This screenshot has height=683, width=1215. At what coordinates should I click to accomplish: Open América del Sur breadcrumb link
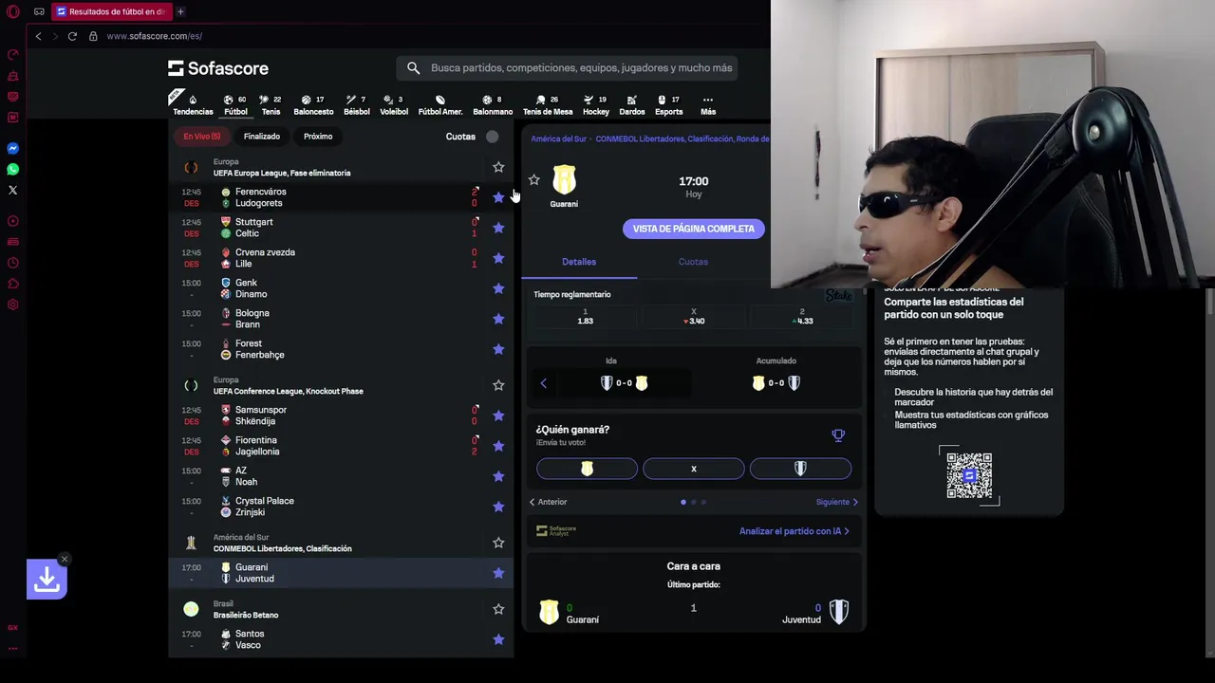pyautogui.click(x=558, y=138)
